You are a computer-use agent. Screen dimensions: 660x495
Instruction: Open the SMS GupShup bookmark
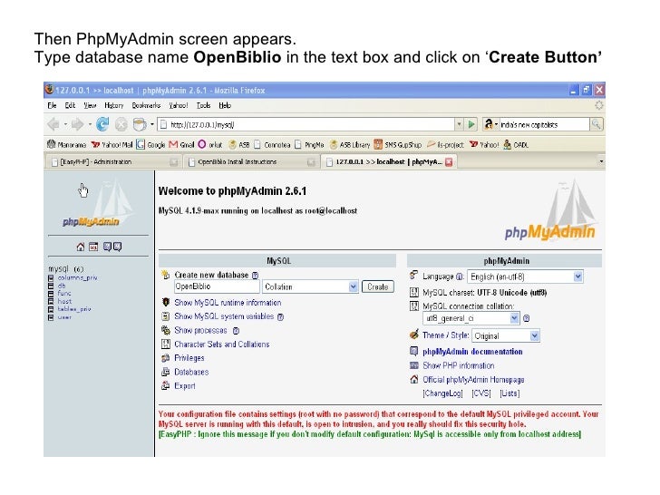point(398,145)
